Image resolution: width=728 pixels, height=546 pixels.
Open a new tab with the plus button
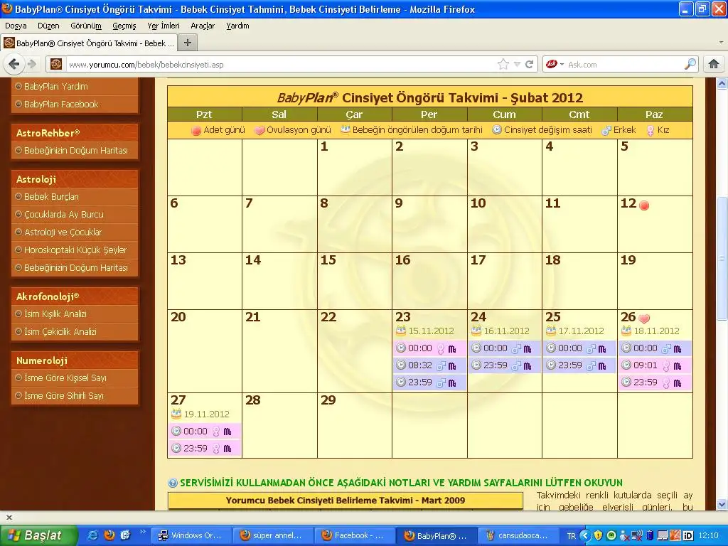[188, 43]
